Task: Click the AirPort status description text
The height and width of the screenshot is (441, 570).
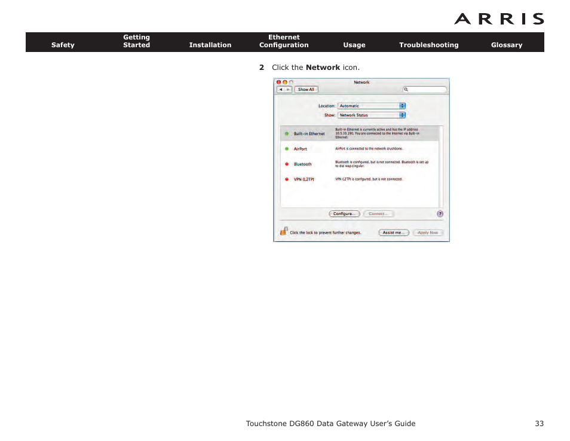Action: (369, 149)
